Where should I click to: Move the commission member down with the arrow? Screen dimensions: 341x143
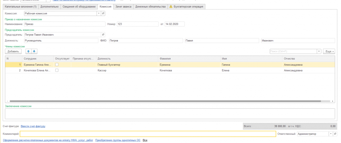pyautogui.click(x=34, y=51)
